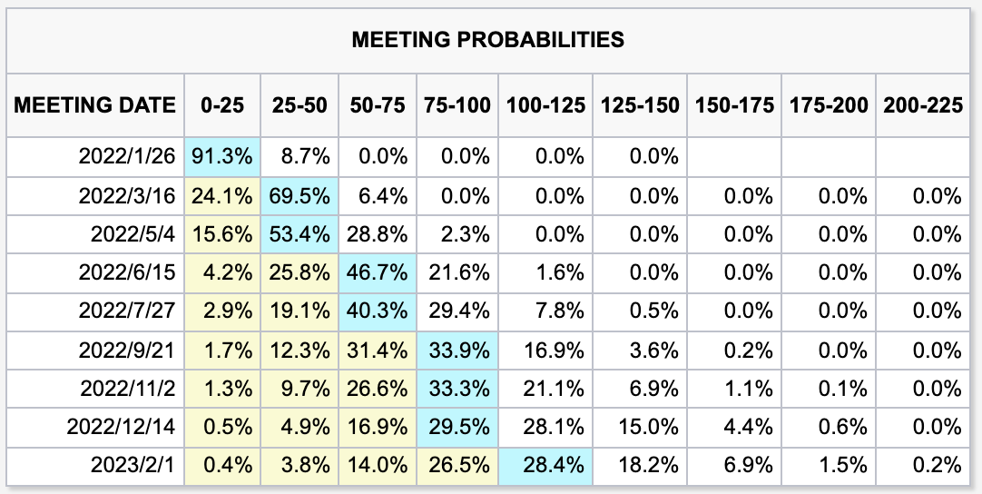The height and width of the screenshot is (494, 982).
Task: Select the 0-25 column header
Action: pos(221,105)
